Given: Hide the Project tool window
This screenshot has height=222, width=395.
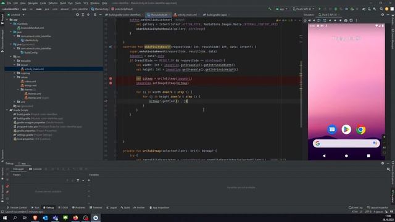Looking at the screenshot, I should [100, 15].
